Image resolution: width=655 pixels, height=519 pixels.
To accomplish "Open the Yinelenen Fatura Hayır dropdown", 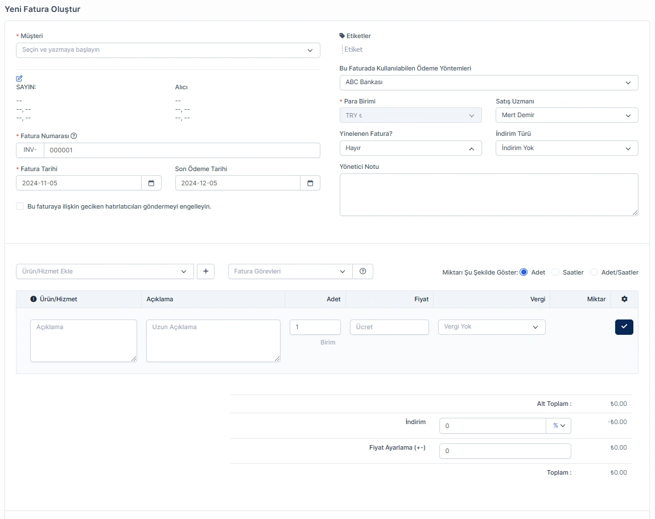I will pos(411,148).
